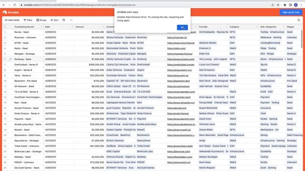This screenshot has height=171, width=305.
Task: Open the www.tribal.credit link
Action: (x=180, y=146)
